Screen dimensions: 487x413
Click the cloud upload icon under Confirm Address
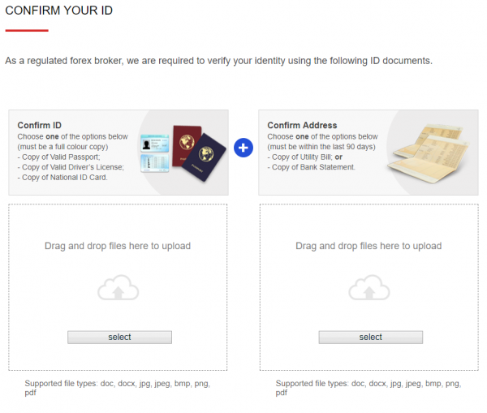click(x=370, y=288)
